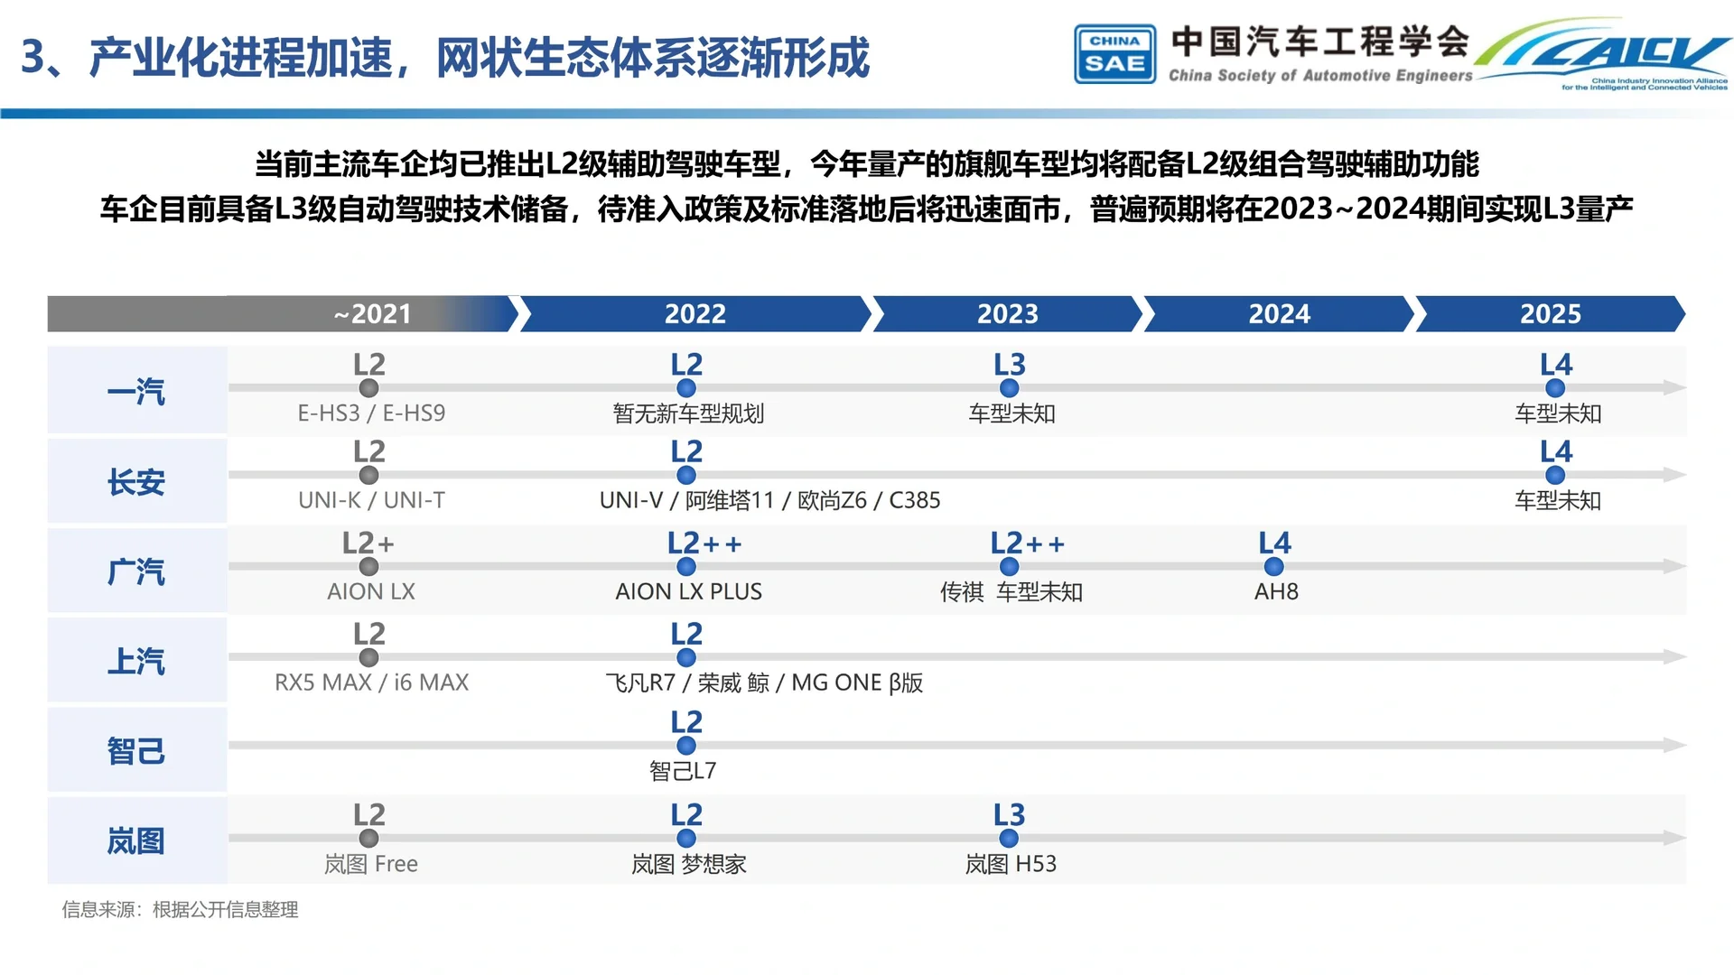Screen dimensions: 1734x975
Task: Click the gray dot above E-HS3 / E-HS9
Action: coord(368,388)
